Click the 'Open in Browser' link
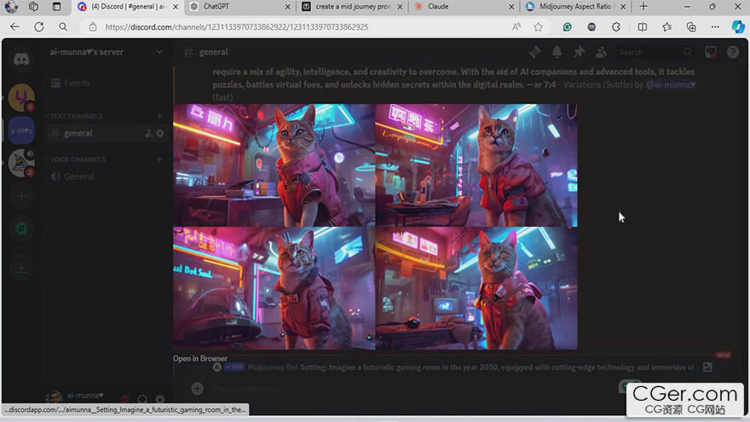Image resolution: width=750 pixels, height=422 pixels. pos(200,358)
